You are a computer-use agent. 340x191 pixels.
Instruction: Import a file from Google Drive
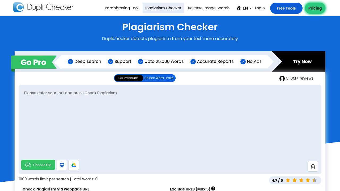(74, 165)
